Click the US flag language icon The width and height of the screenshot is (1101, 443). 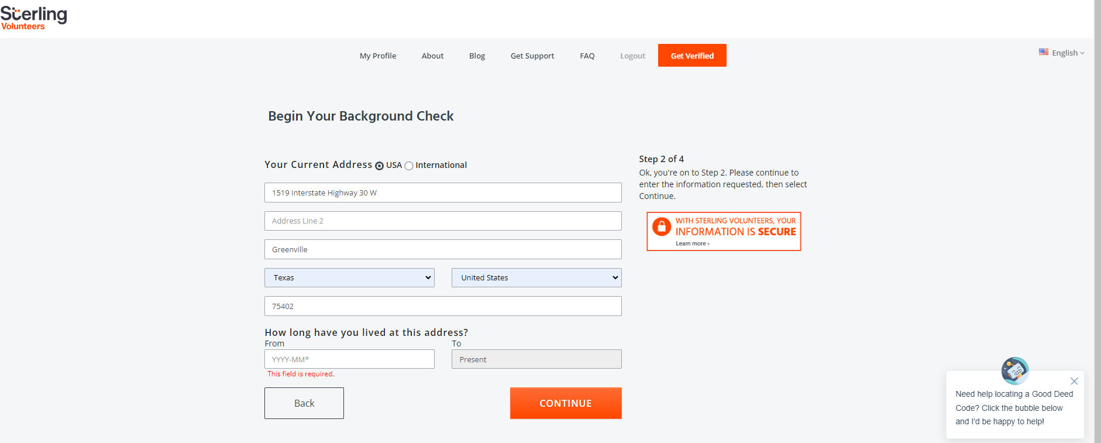(x=1043, y=52)
